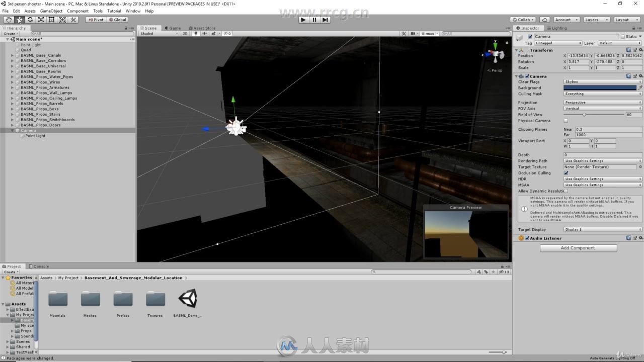Open the Clear Flags dropdown

pos(603,81)
